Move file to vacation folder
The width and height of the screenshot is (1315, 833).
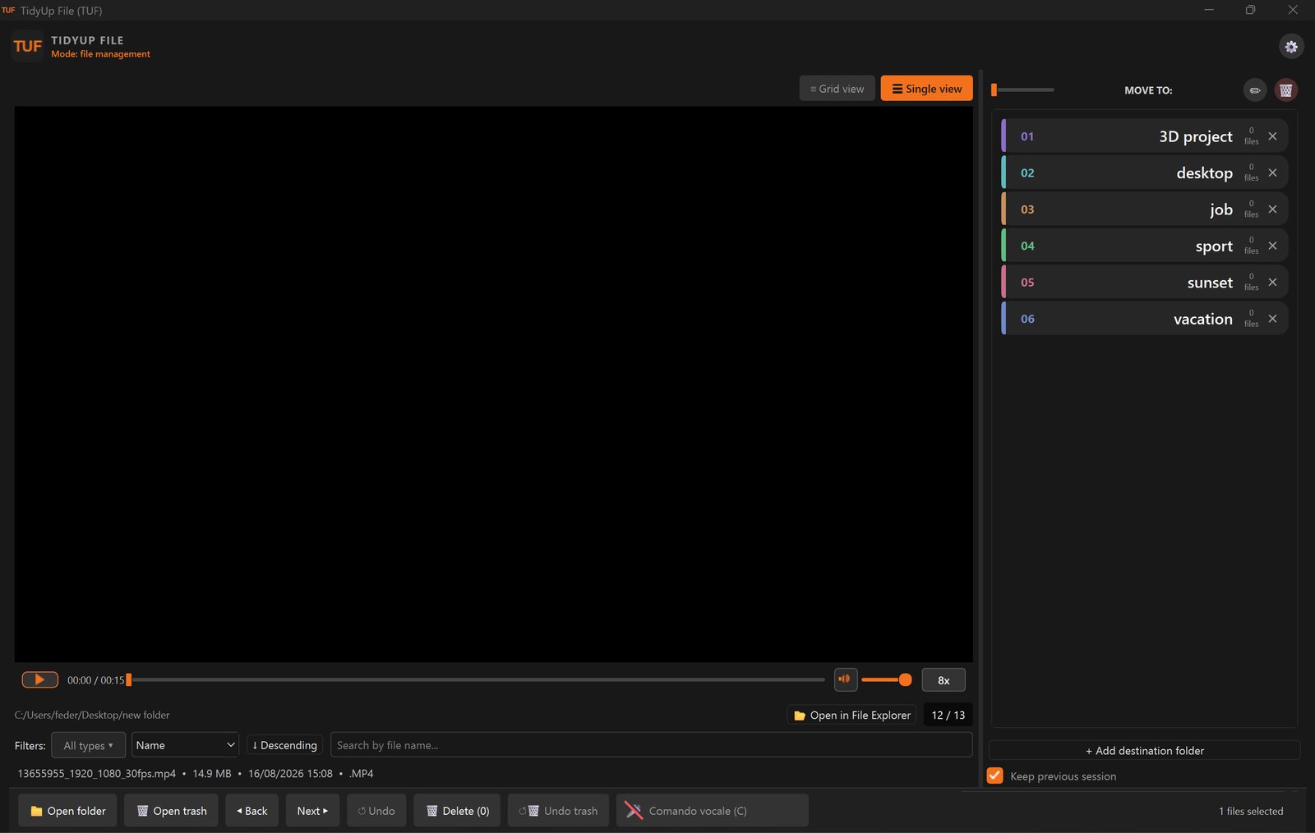[x=1144, y=319]
